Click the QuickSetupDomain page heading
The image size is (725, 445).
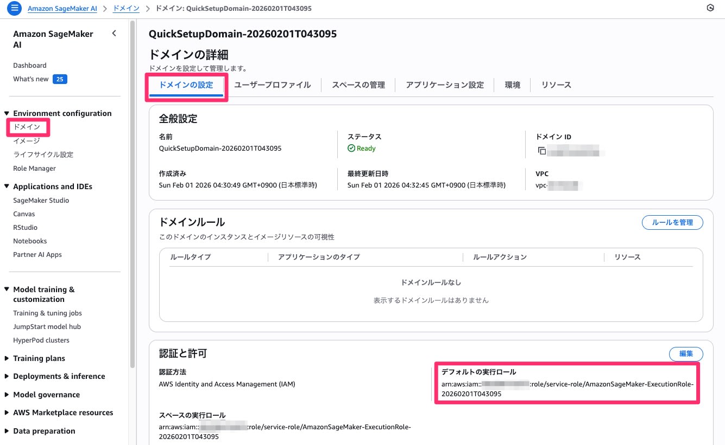(x=243, y=34)
